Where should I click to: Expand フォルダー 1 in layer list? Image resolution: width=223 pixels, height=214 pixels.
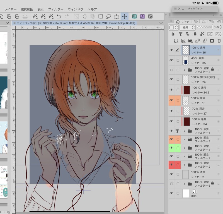pos(184,131)
